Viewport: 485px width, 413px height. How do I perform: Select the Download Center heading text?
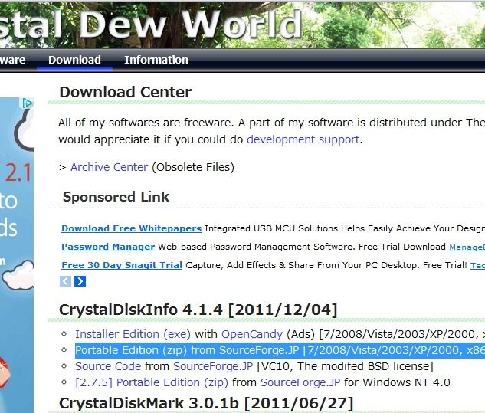tap(125, 92)
